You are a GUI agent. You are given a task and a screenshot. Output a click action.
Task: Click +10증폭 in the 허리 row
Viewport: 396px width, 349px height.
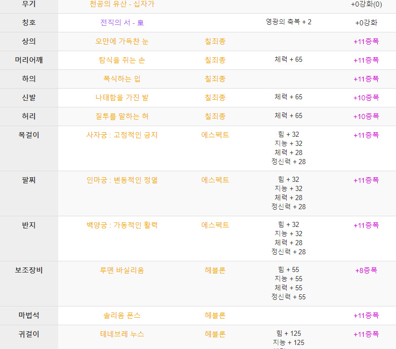pyautogui.click(x=366, y=116)
